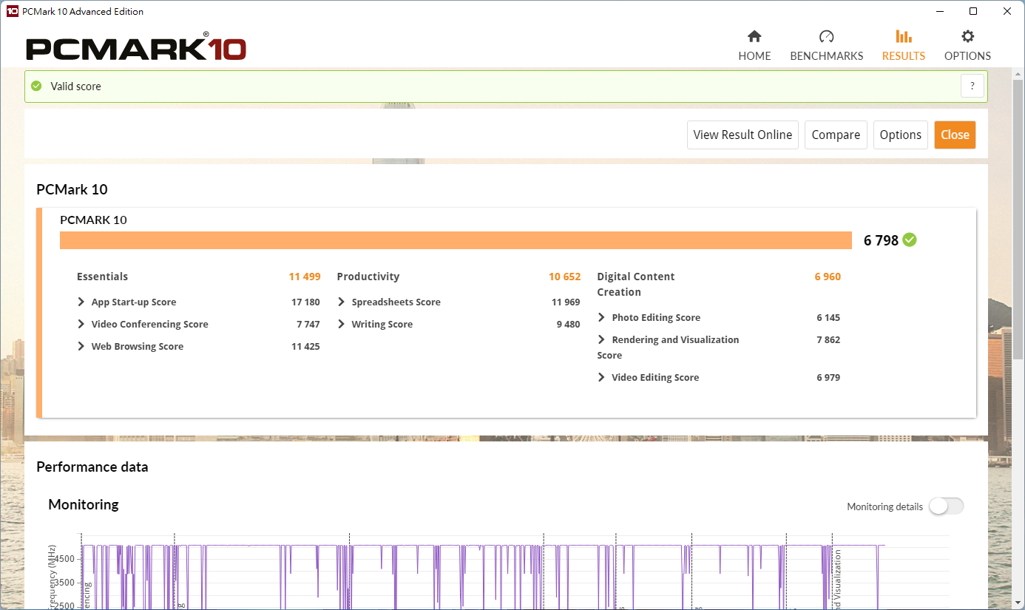Click the Web Browsing value 11 425
Screen dimensions: 1025x610
coord(305,346)
